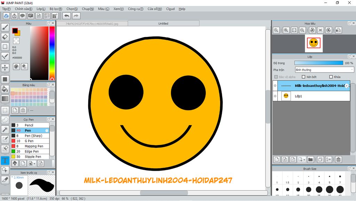This screenshot has height=201, width=356.
Task: Click the rainbow hue strip
Action: [x=52, y=53]
